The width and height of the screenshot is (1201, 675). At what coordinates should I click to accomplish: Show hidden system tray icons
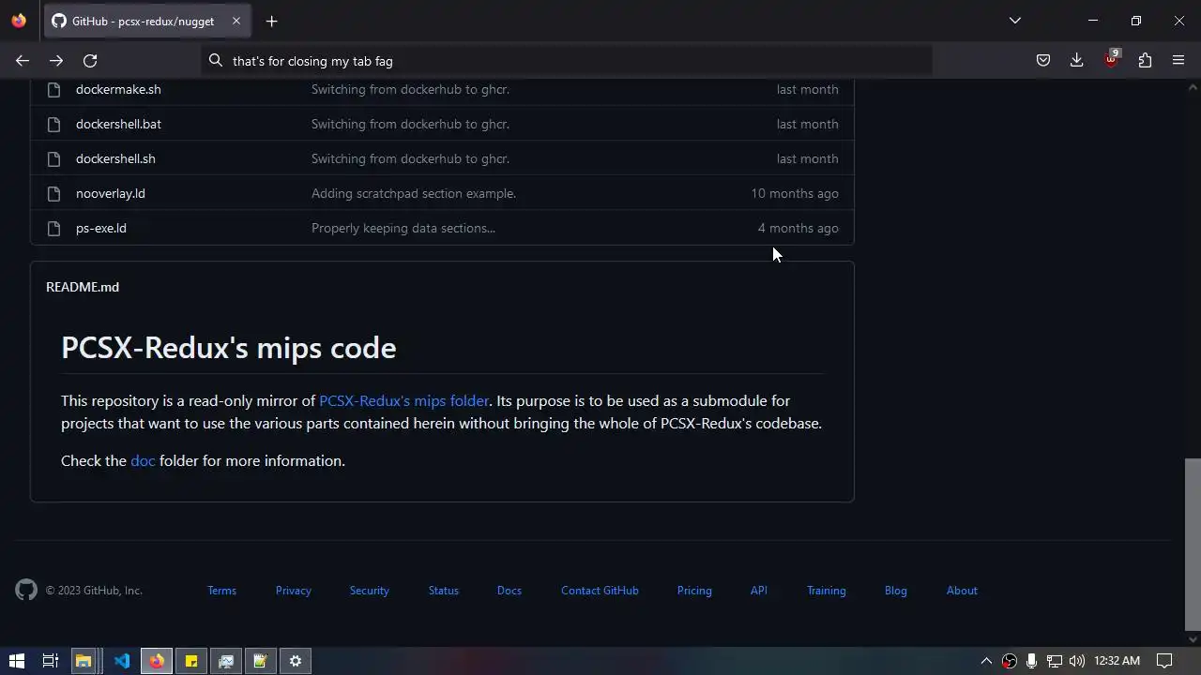click(986, 661)
